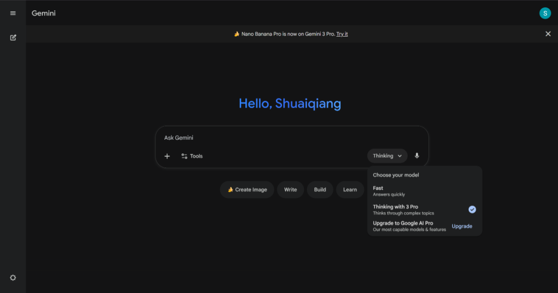Click the Gemini logo text

[43, 13]
